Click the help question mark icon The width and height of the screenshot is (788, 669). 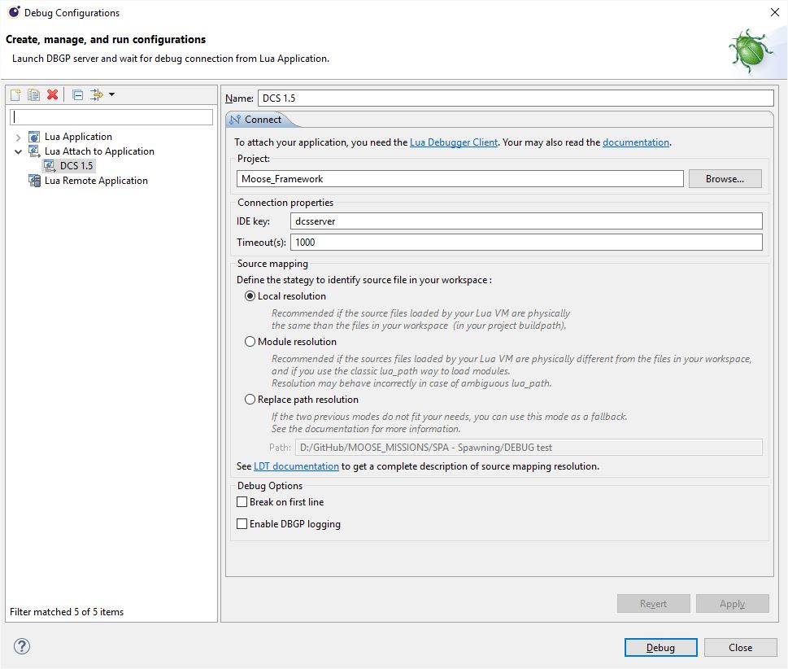(x=22, y=647)
